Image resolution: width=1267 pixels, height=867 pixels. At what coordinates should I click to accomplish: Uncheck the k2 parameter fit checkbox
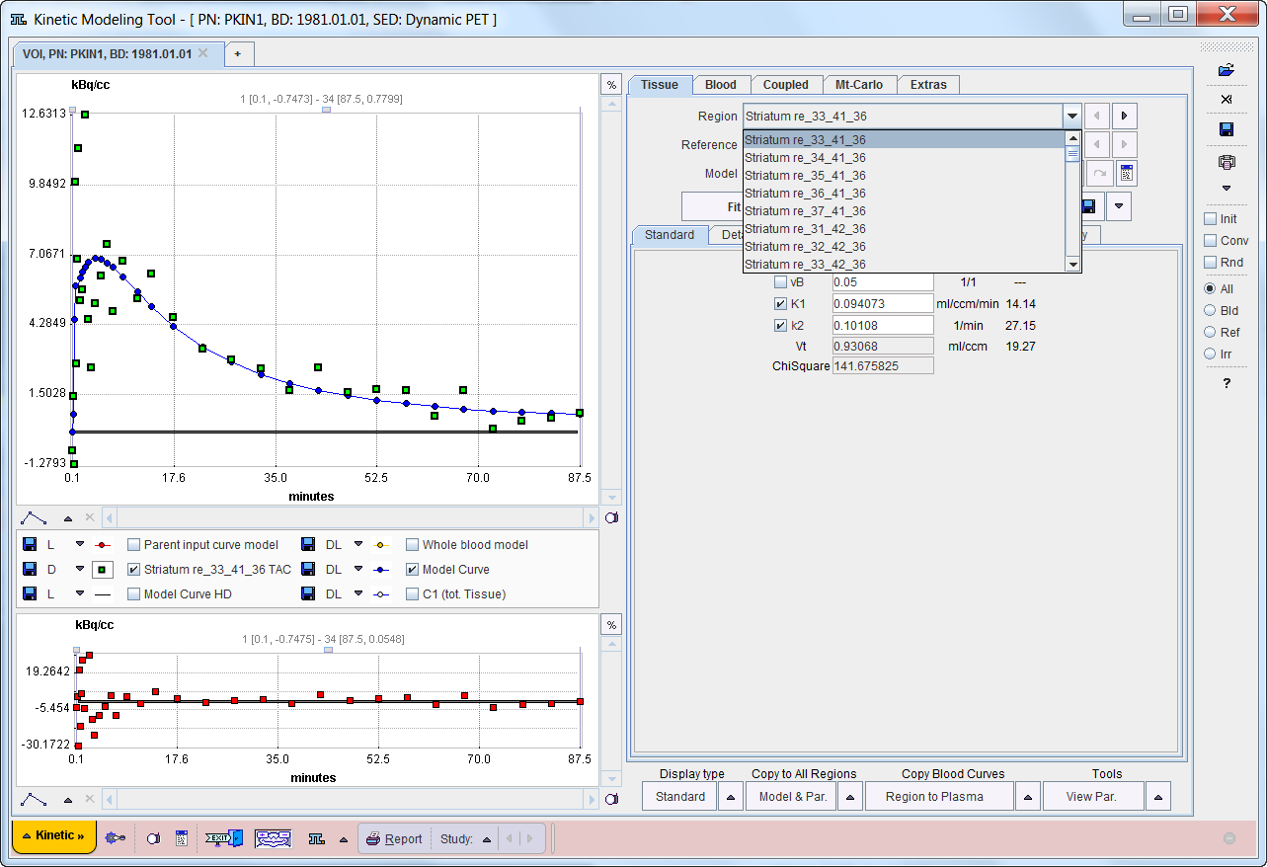click(781, 325)
